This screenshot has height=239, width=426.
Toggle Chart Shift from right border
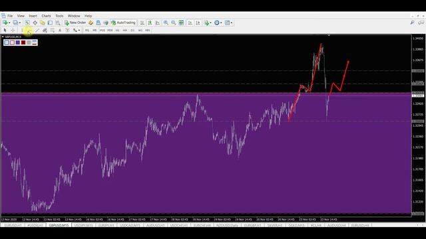[x=198, y=23]
